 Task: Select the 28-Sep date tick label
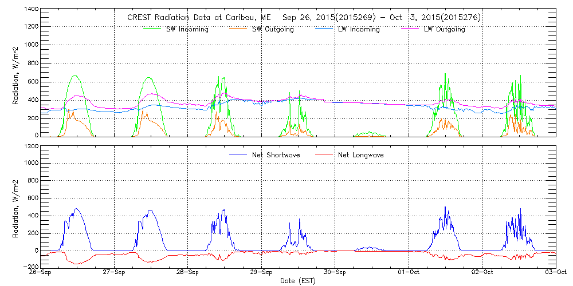click(188, 272)
